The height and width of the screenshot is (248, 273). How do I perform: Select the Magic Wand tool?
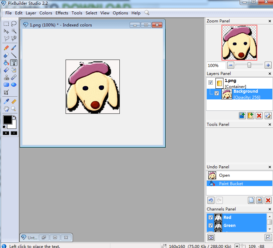click(13, 31)
